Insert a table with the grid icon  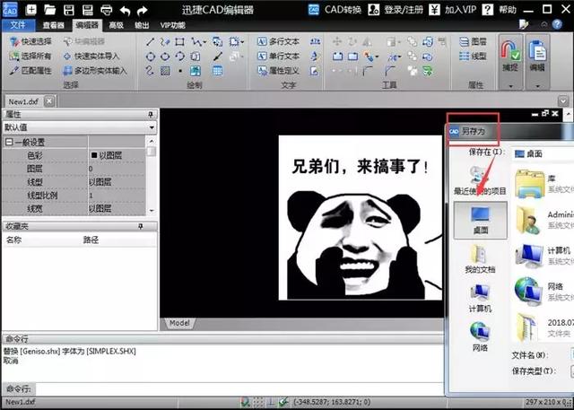[217, 71]
